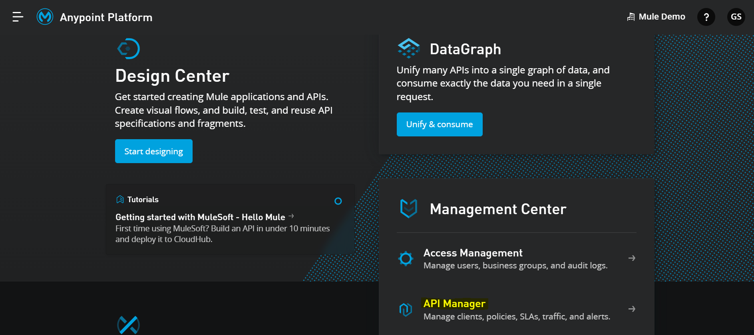
Task: Click the organization building icon
Action: [631, 17]
